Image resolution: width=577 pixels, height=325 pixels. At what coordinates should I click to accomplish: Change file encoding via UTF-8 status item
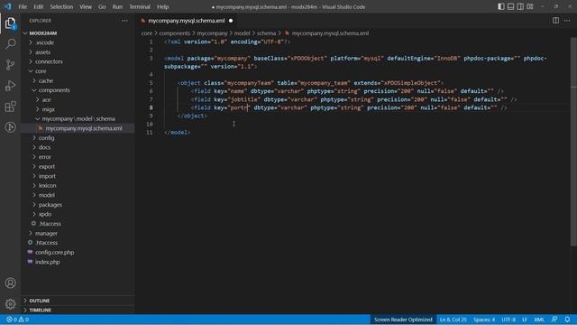508,320
